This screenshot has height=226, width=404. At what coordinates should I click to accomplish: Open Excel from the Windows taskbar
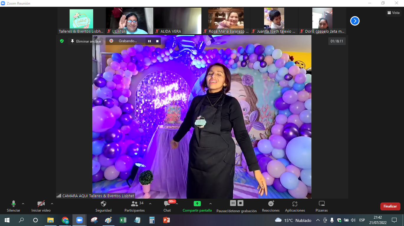(x=123, y=220)
